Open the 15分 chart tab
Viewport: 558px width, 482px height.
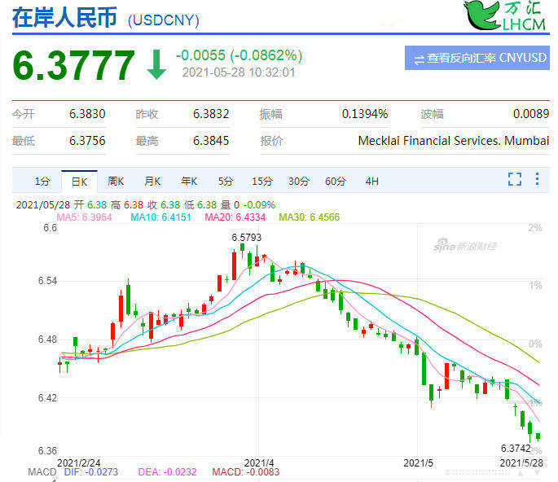(x=262, y=182)
